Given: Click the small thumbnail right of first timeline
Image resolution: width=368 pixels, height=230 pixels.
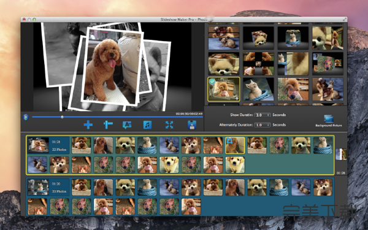Looking at the screenshot, I should (341, 154).
